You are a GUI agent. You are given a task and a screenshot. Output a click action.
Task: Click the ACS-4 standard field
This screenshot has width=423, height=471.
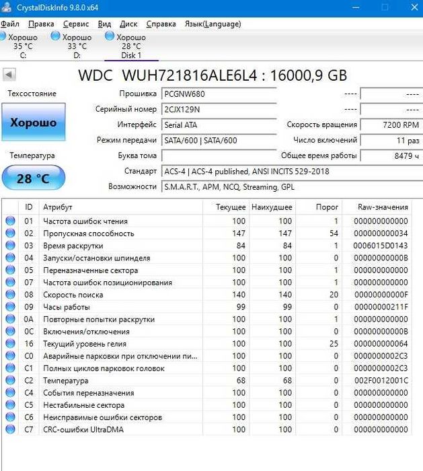pyautogui.click(x=292, y=171)
